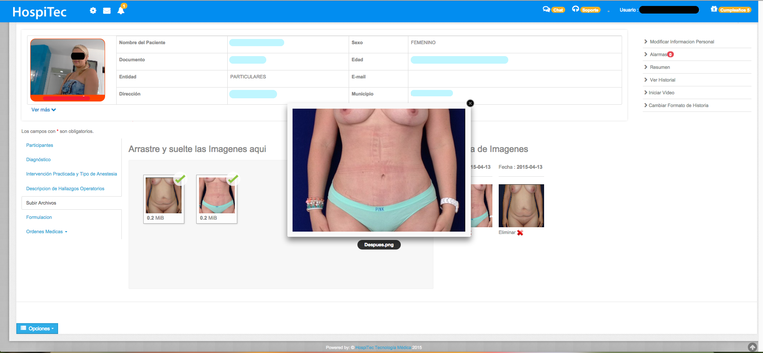Open the Opciones dropdown button

coord(37,328)
